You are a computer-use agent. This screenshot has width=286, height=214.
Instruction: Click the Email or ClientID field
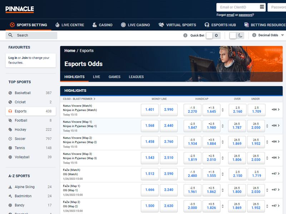point(241,7)
